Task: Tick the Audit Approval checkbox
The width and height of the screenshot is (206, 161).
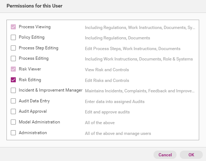Action: coord(13,112)
